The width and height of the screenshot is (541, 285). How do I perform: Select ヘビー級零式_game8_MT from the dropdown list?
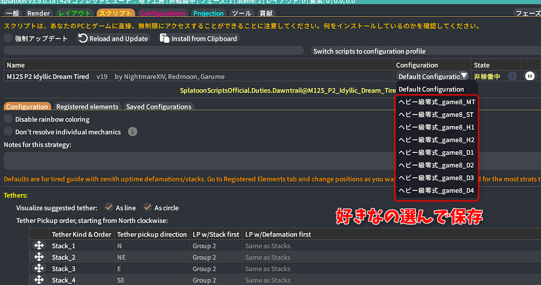(x=437, y=102)
